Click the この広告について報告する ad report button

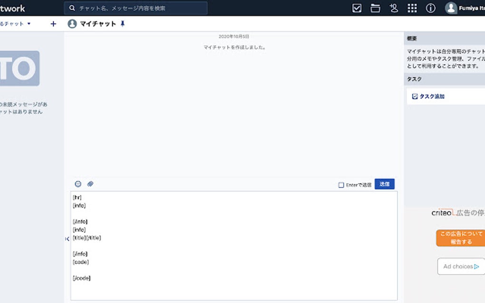coord(459,237)
